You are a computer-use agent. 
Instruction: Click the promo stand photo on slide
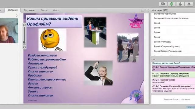click(95, 32)
